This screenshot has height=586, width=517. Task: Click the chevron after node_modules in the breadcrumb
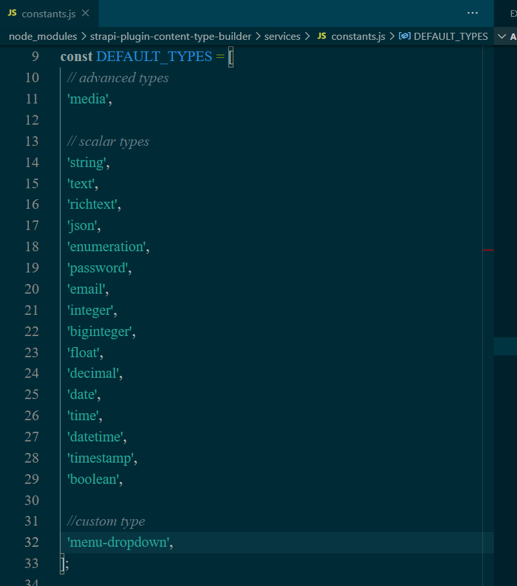[x=82, y=36]
